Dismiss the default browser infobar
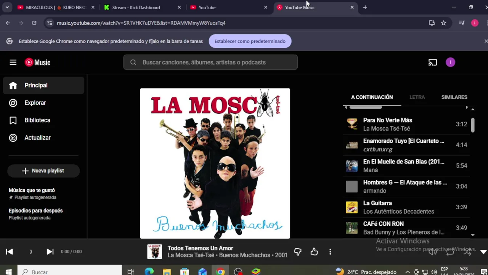 (x=486, y=41)
